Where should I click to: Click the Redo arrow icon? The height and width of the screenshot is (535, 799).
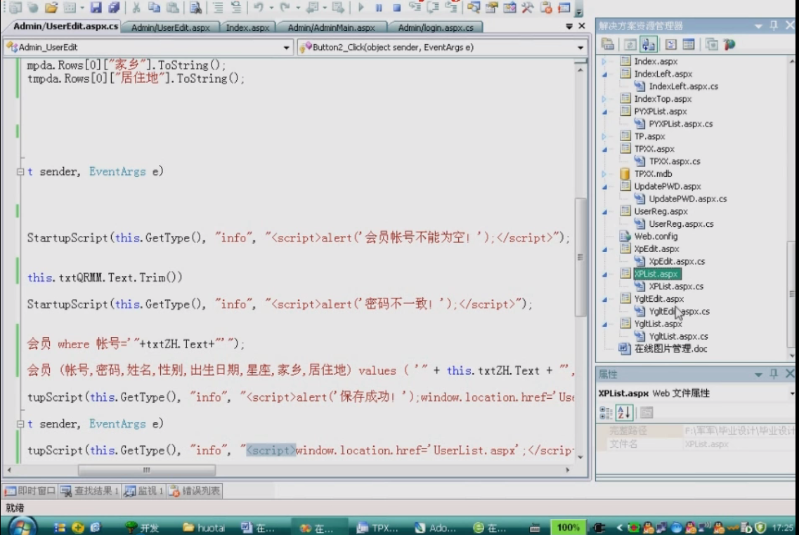285,7
